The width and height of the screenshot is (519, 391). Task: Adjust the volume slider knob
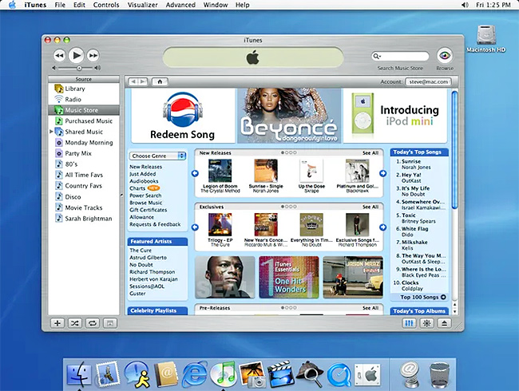pyautogui.click(x=79, y=68)
